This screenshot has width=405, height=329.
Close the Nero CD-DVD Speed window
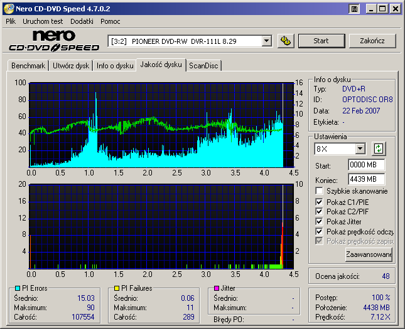click(395, 9)
